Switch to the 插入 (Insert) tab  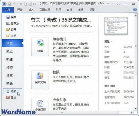[x=31, y=10]
